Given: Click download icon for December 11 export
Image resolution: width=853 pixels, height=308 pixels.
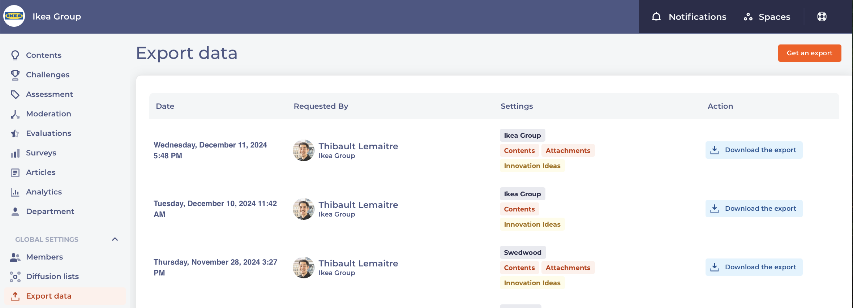Looking at the screenshot, I should [715, 150].
